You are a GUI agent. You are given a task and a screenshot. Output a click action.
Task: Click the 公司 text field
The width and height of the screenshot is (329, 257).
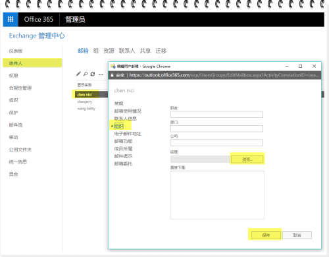point(216,143)
